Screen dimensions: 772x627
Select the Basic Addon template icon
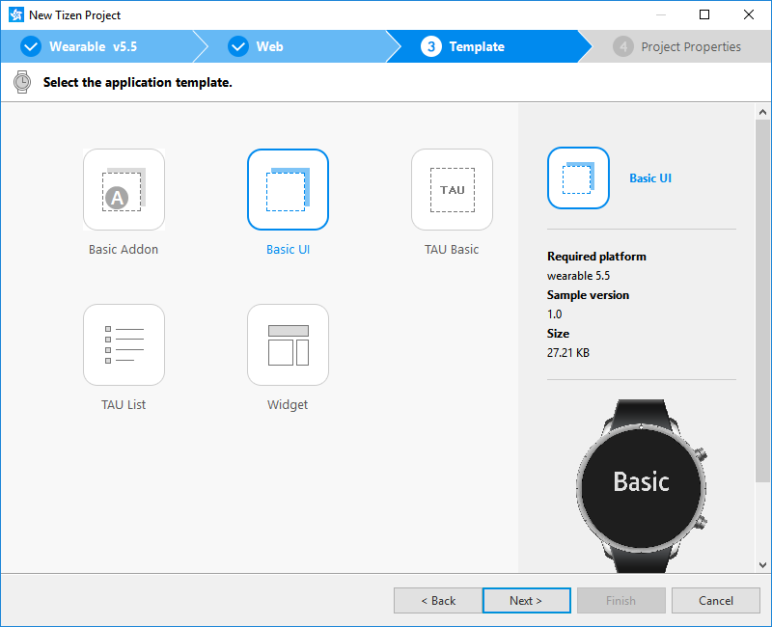124,189
